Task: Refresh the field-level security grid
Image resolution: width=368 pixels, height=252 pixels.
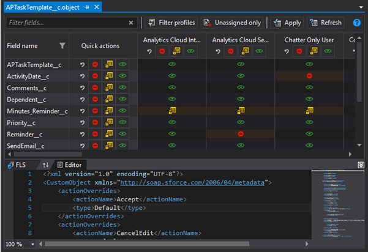Action: pyautogui.click(x=326, y=23)
